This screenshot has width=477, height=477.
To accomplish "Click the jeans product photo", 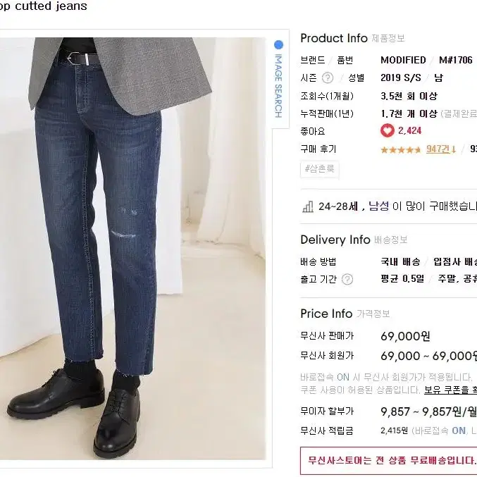I will click(132, 248).
